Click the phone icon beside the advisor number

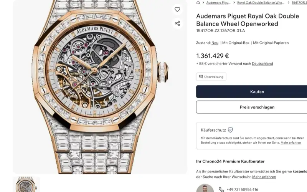pos(221,189)
